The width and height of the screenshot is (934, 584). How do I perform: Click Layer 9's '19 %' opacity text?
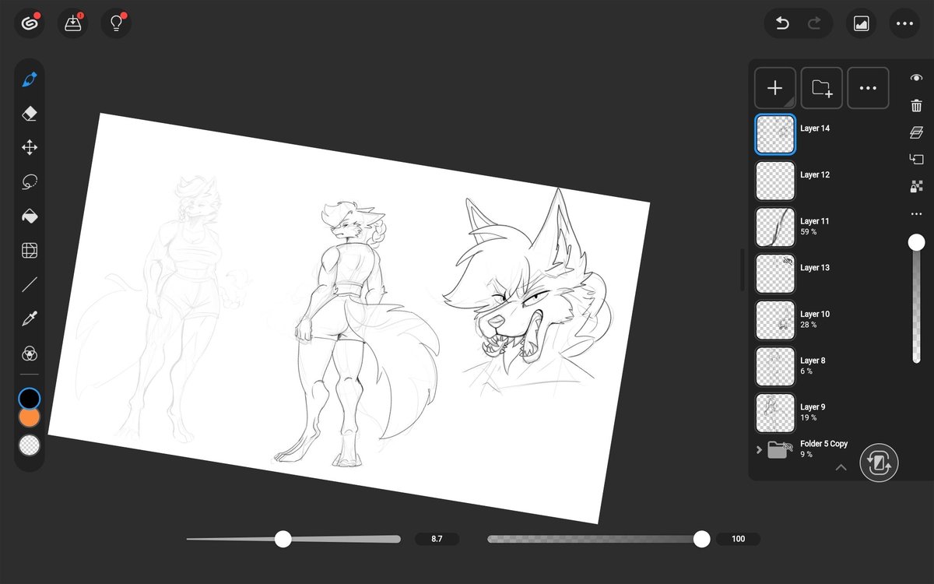point(808,418)
